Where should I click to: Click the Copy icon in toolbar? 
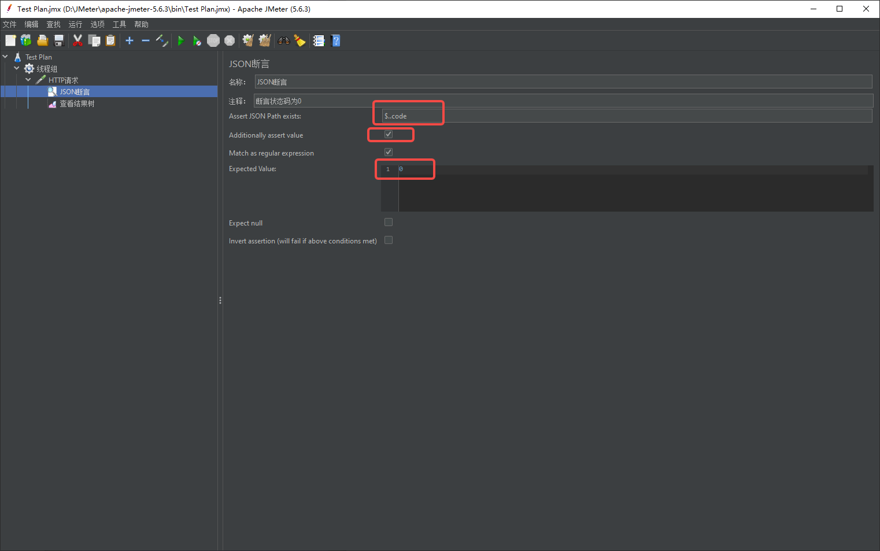click(94, 40)
